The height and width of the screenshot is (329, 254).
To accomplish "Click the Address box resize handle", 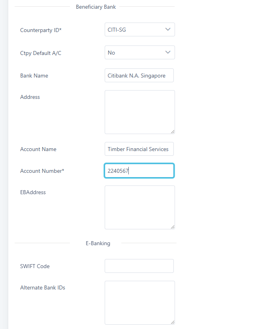I will point(173,132).
